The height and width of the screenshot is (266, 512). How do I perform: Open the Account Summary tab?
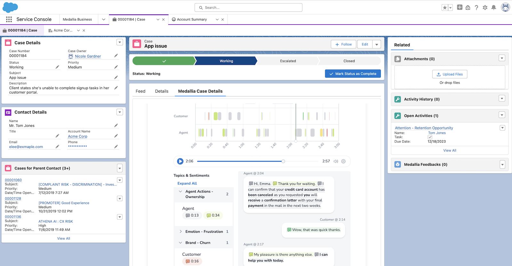tap(192, 19)
